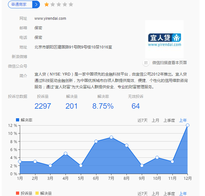
Task: Click the 新浪微博 field label
Action: tap(19, 57)
